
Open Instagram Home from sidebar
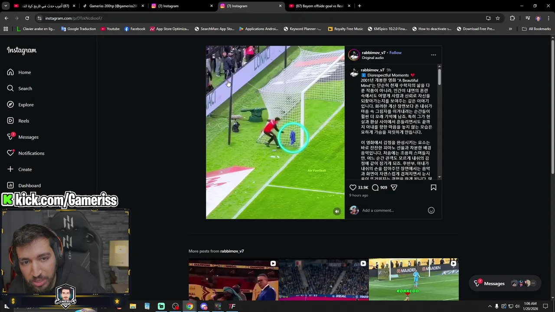pos(19,72)
